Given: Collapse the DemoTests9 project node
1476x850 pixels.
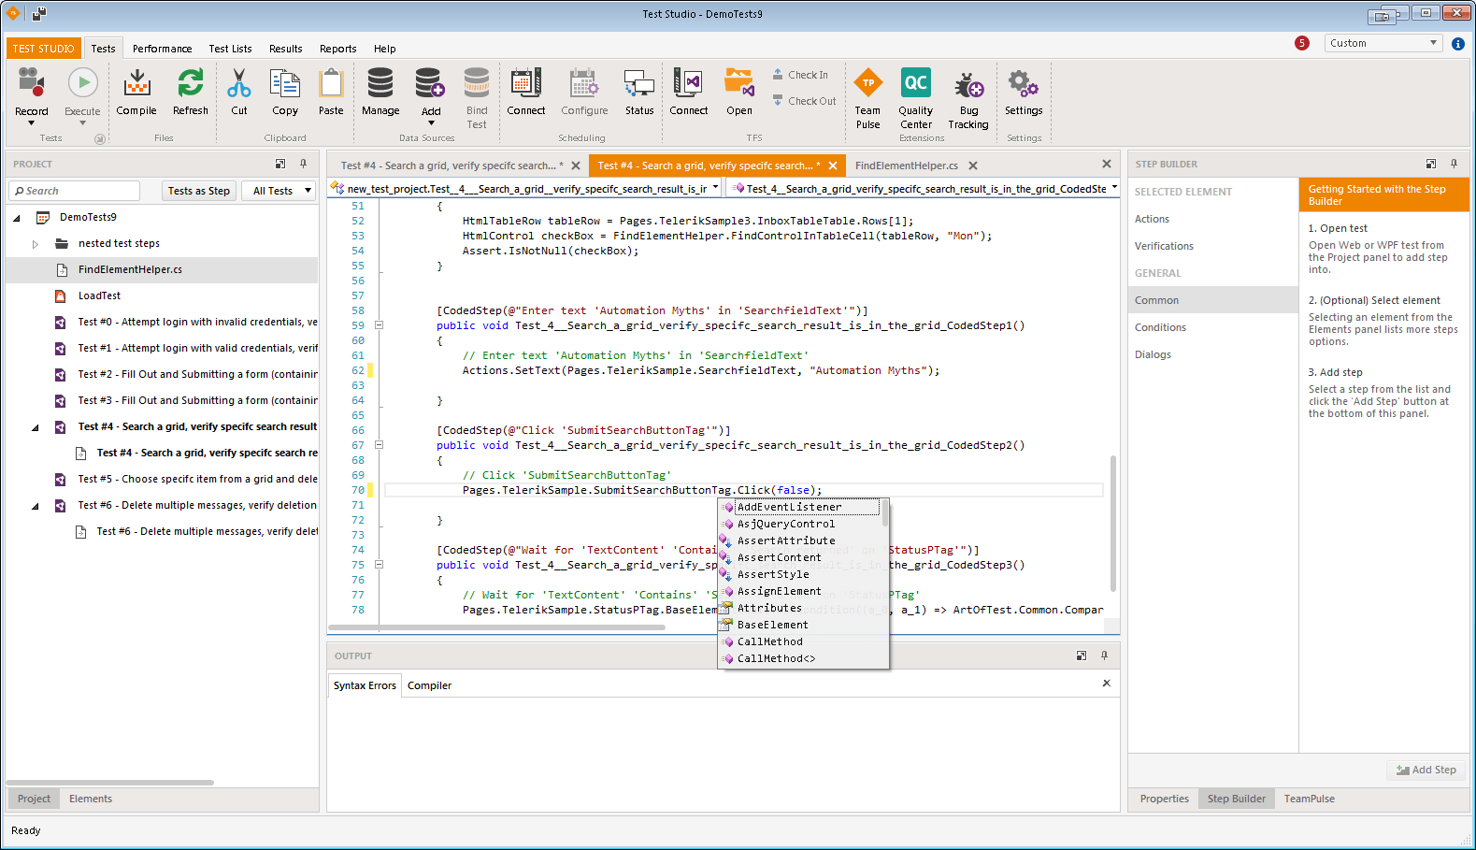Looking at the screenshot, I should pyautogui.click(x=17, y=218).
